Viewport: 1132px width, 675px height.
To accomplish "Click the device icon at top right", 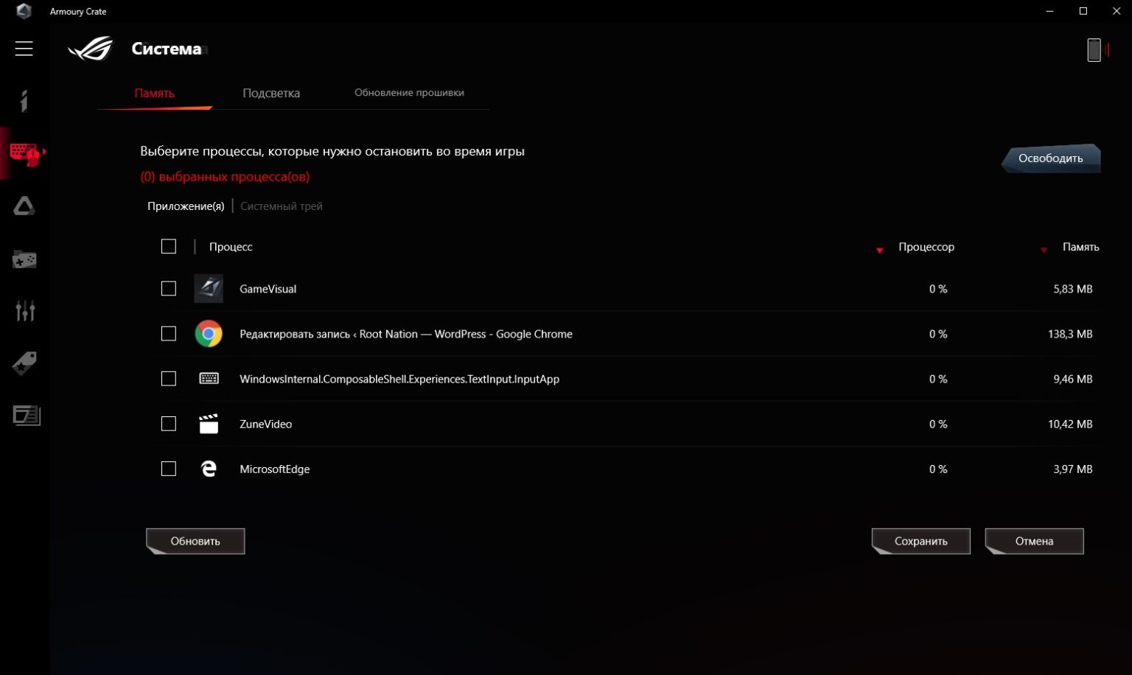I will point(1094,50).
